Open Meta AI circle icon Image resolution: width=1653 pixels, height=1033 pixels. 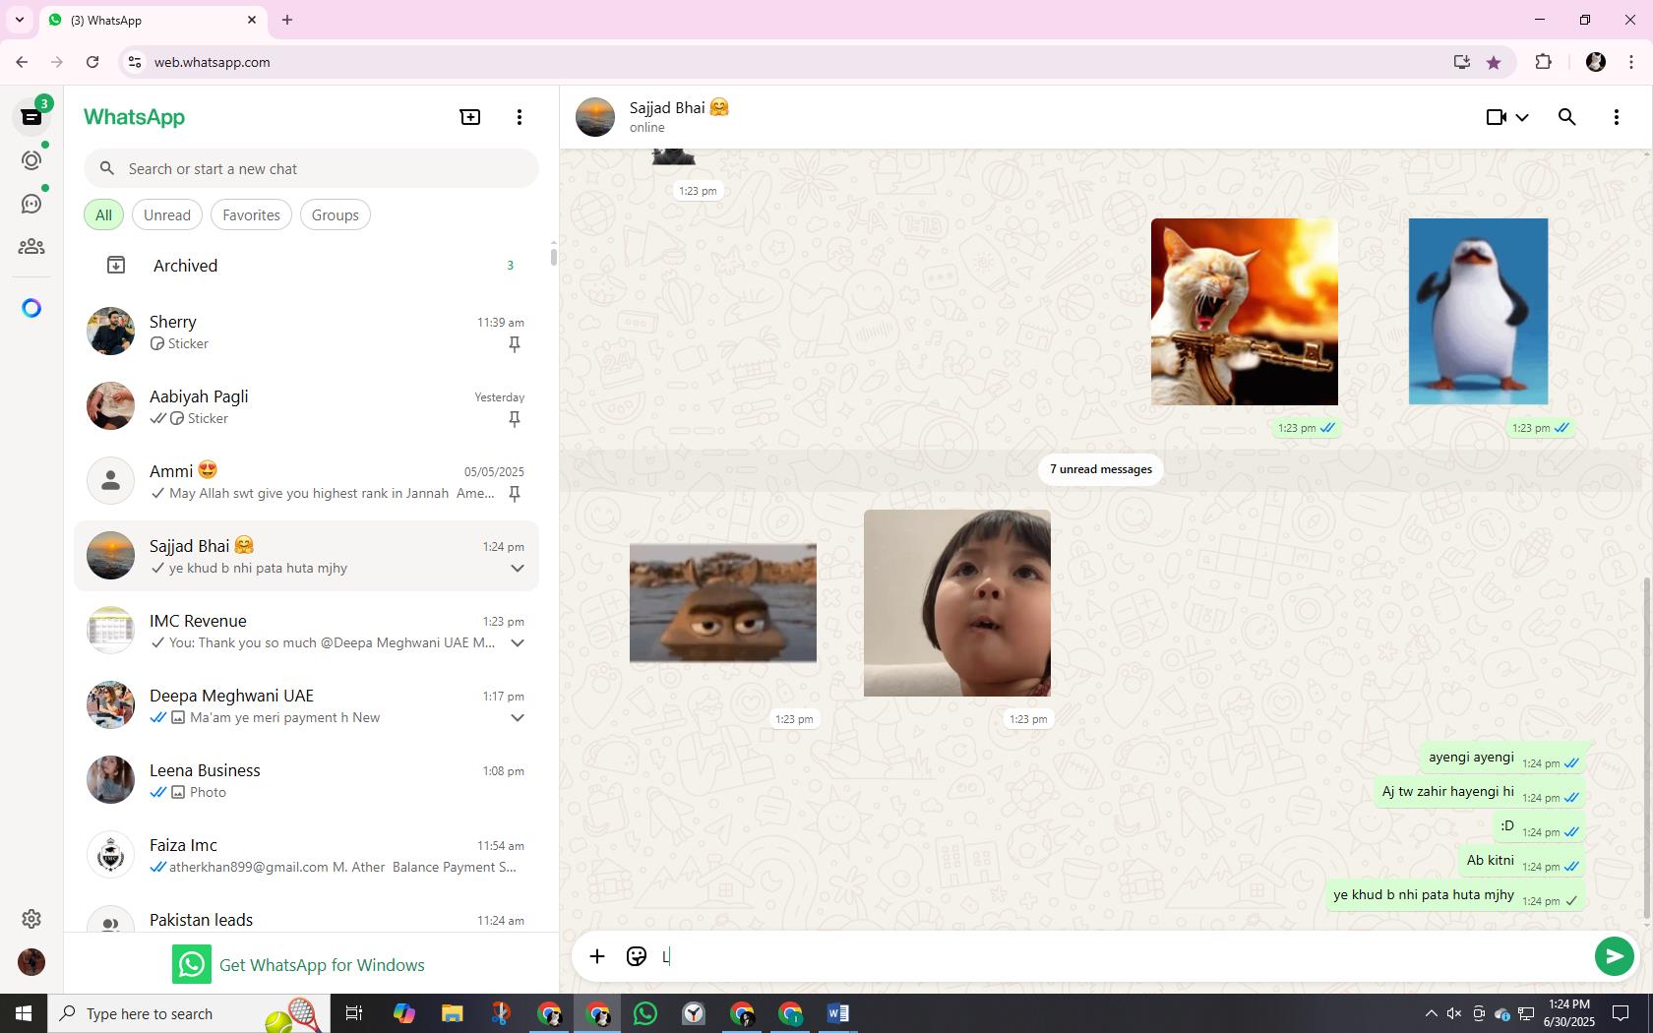tap(31, 309)
